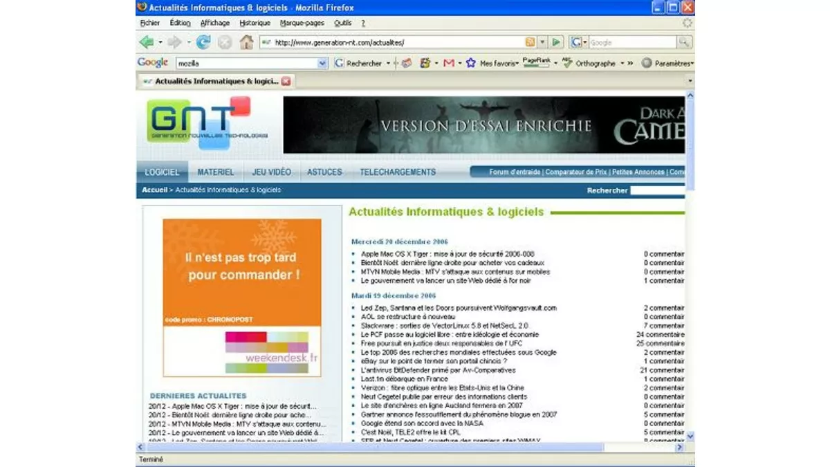Screen dimensions: 830x467
Task: Open the address bar history dropdown
Action: pos(543,42)
